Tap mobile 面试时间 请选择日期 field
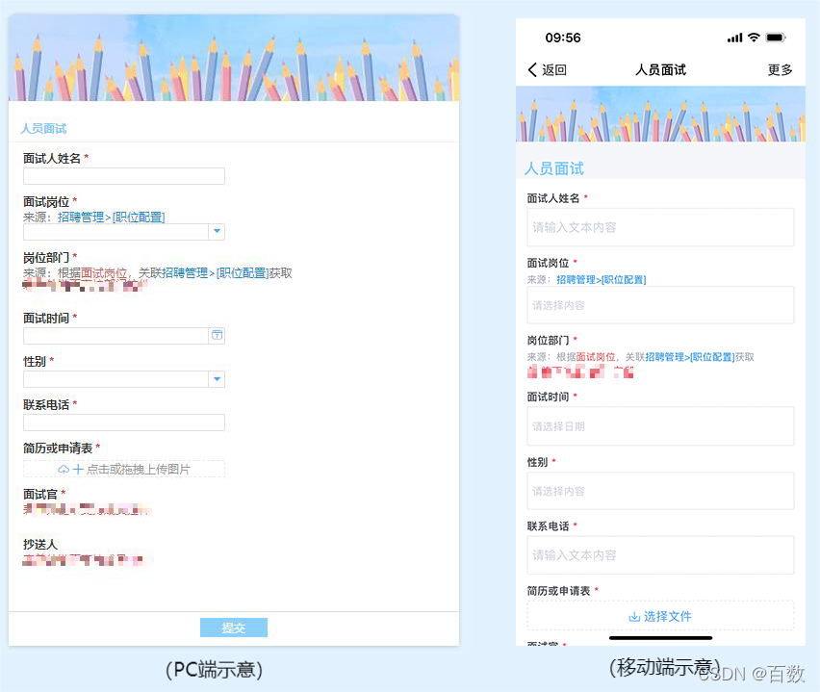 pos(660,426)
